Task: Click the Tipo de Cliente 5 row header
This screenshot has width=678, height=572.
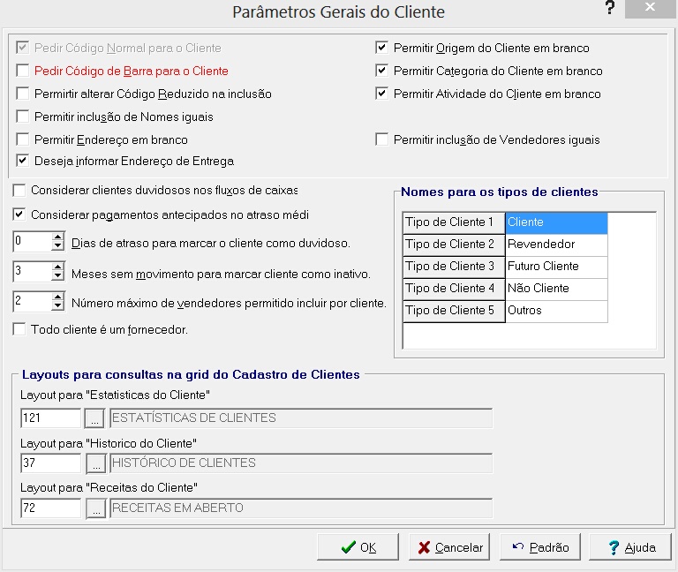Action: (x=454, y=311)
